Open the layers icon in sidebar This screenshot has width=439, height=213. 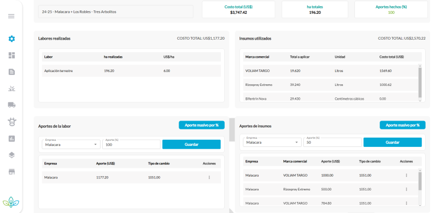coord(12,155)
